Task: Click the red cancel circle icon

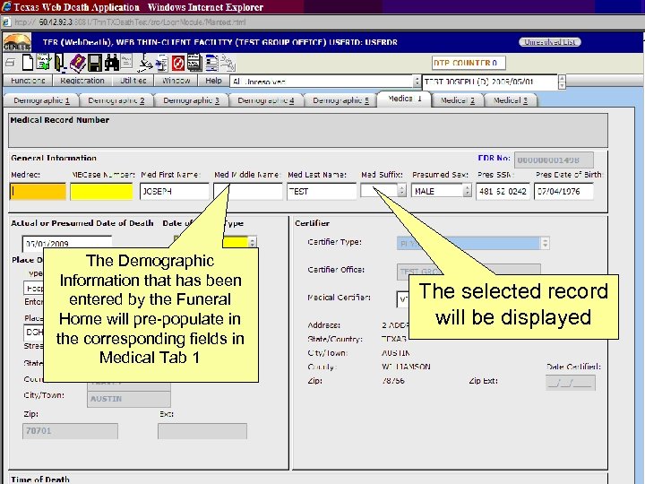Action: coord(178,63)
